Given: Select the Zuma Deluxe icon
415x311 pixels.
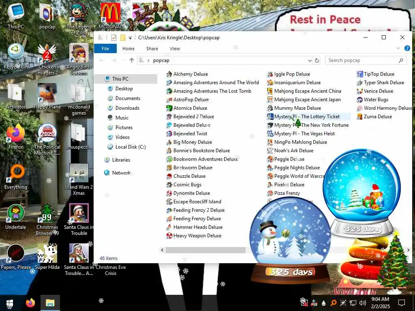Looking at the screenshot, I should pos(359,117).
